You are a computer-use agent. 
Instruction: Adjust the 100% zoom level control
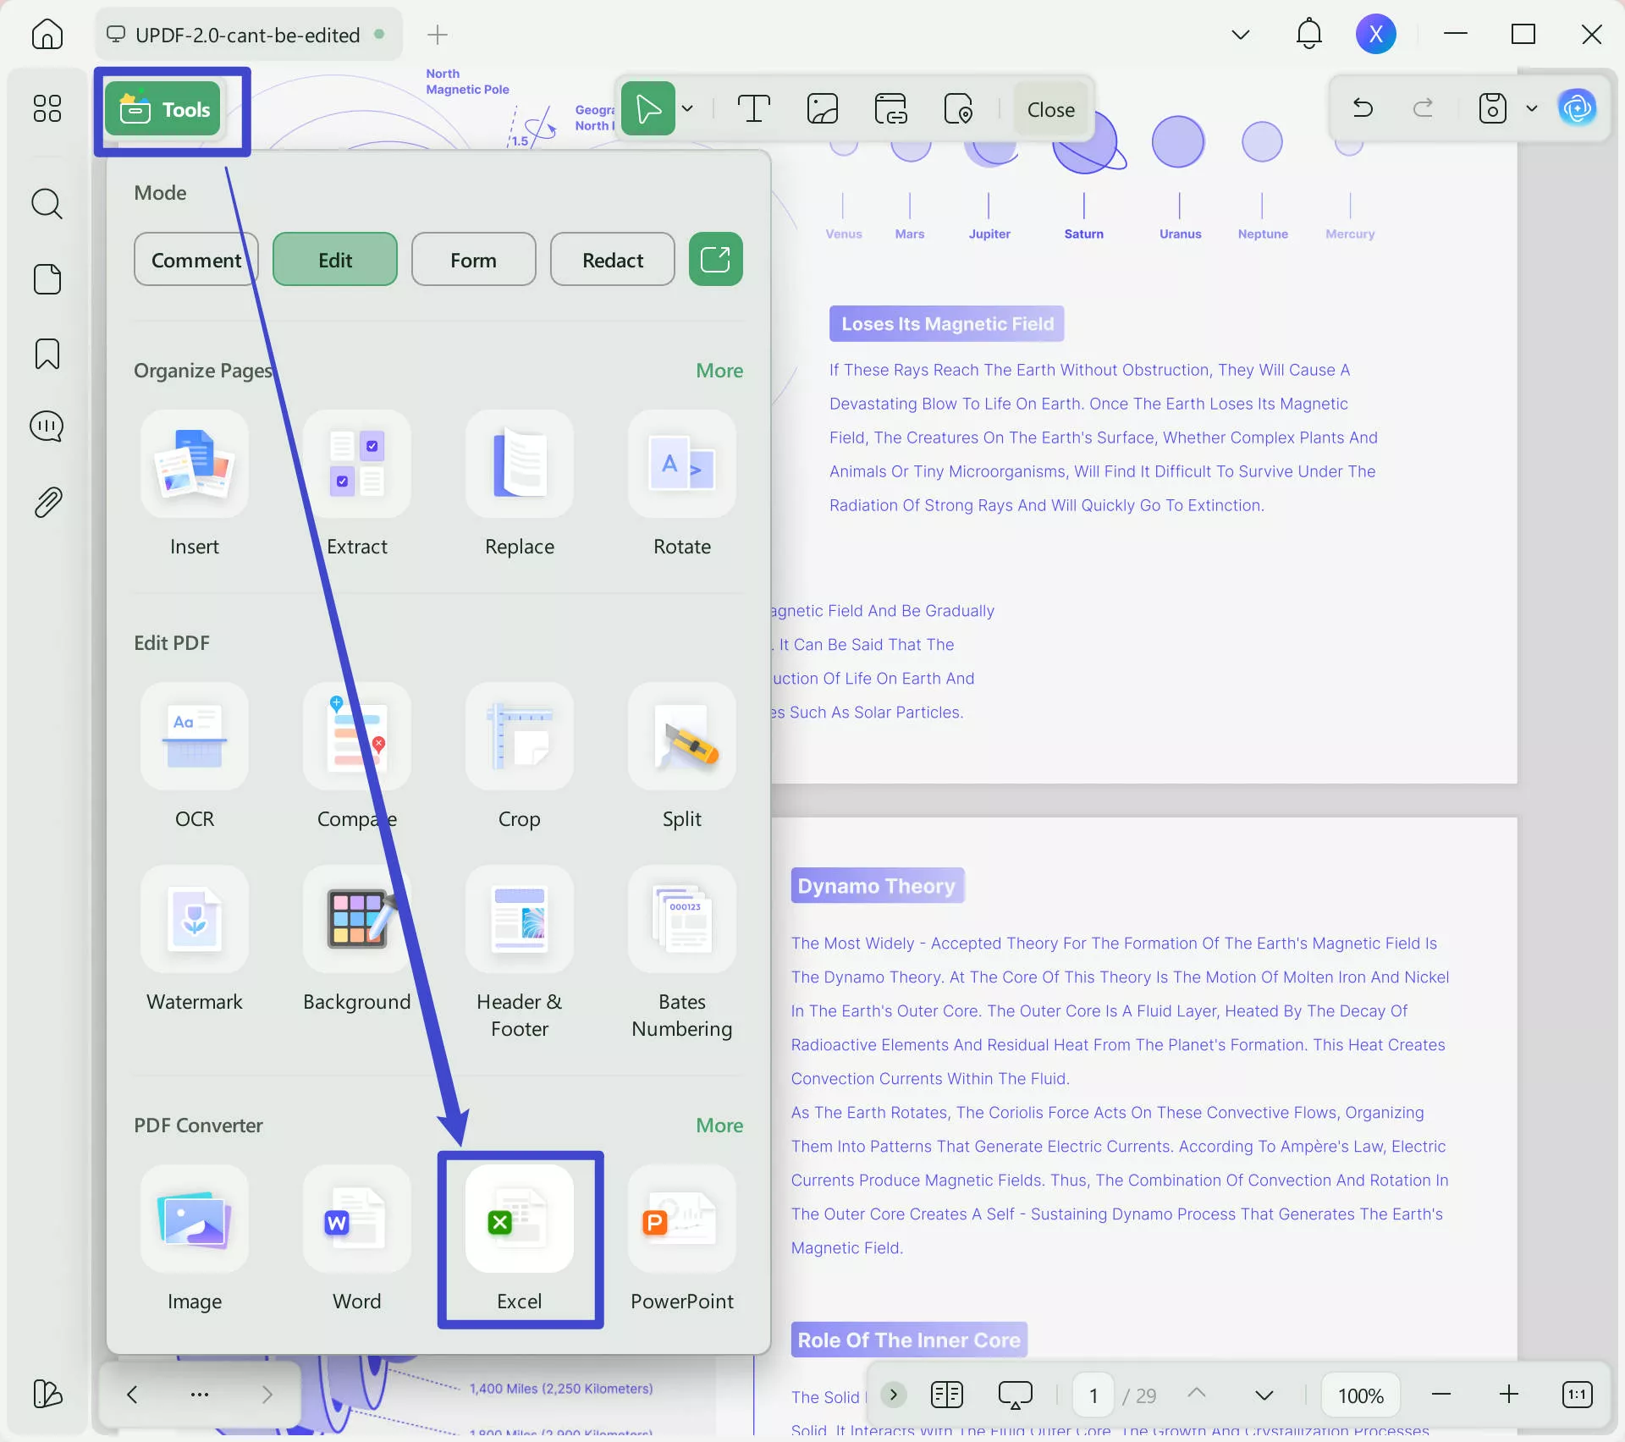tap(1360, 1395)
